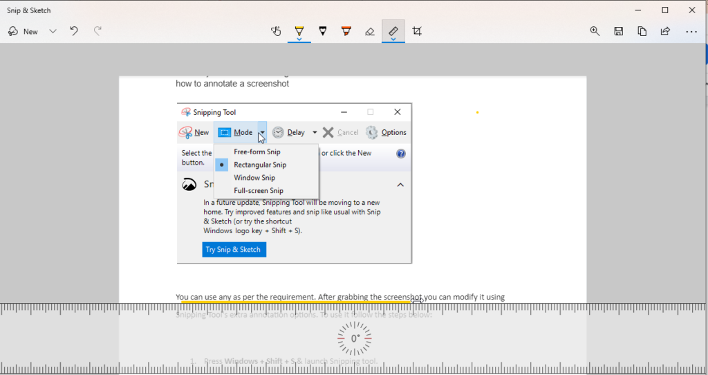Click the New snip button
708x375 pixels.
click(23, 32)
